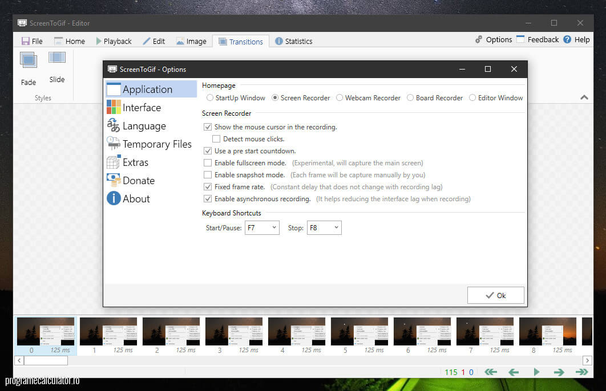This screenshot has width=606, height=391.
Task: Enable Detect mouse clicks checkbox
Action: click(x=216, y=139)
